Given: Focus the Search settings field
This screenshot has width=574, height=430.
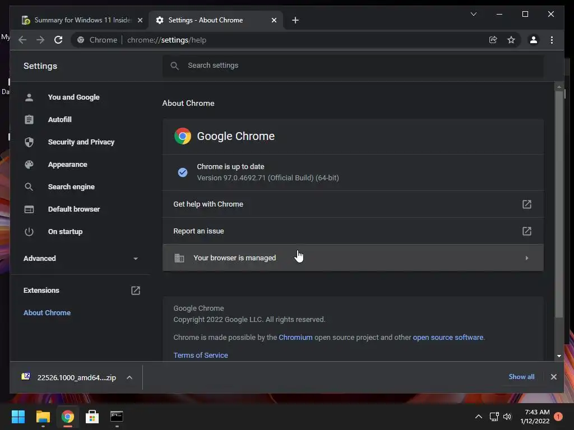Looking at the screenshot, I should [x=353, y=66].
